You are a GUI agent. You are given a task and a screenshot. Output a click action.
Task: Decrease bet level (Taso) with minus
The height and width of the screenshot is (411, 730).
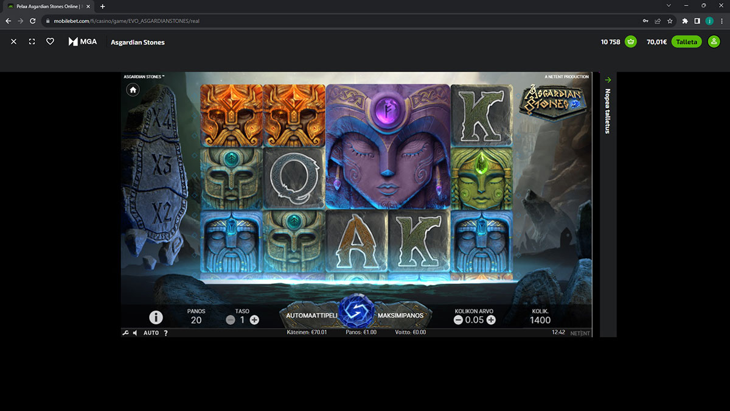231,320
